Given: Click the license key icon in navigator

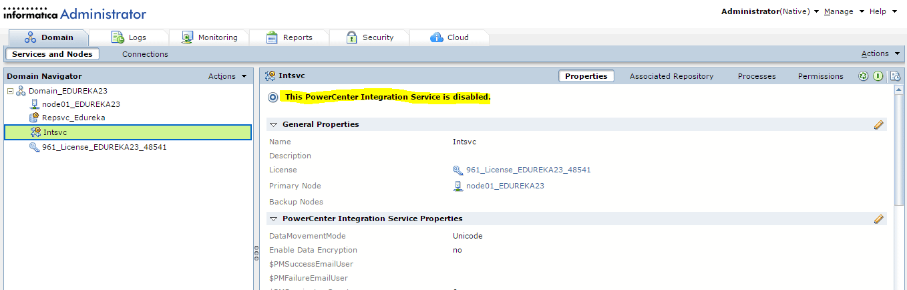Looking at the screenshot, I should 34,147.
